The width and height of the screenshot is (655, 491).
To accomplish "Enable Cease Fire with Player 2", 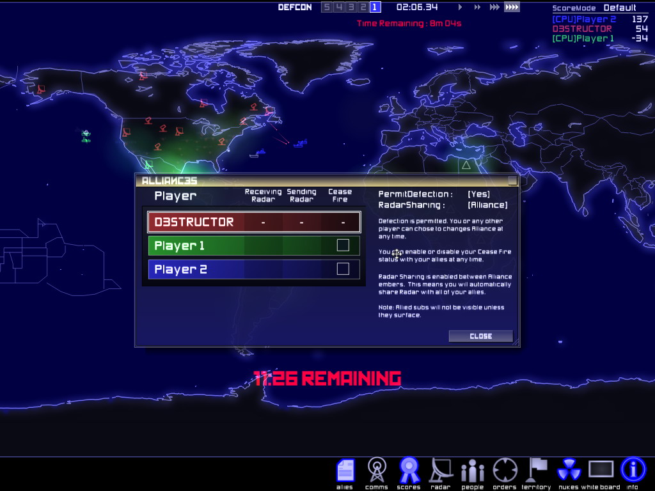I will (x=343, y=269).
